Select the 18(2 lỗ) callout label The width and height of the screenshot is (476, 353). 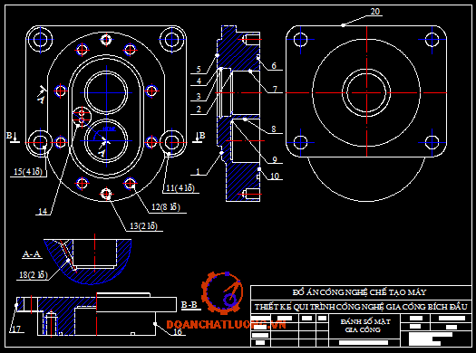34,275
